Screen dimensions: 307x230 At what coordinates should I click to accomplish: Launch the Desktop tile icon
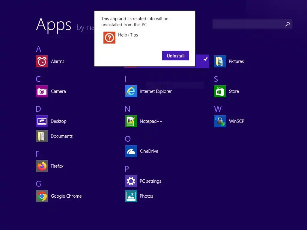click(x=42, y=121)
